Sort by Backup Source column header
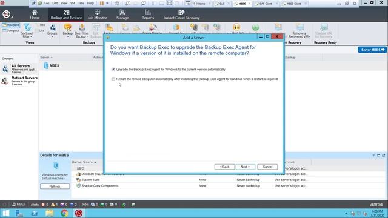The height and width of the screenshot is (218, 388). 84,162
